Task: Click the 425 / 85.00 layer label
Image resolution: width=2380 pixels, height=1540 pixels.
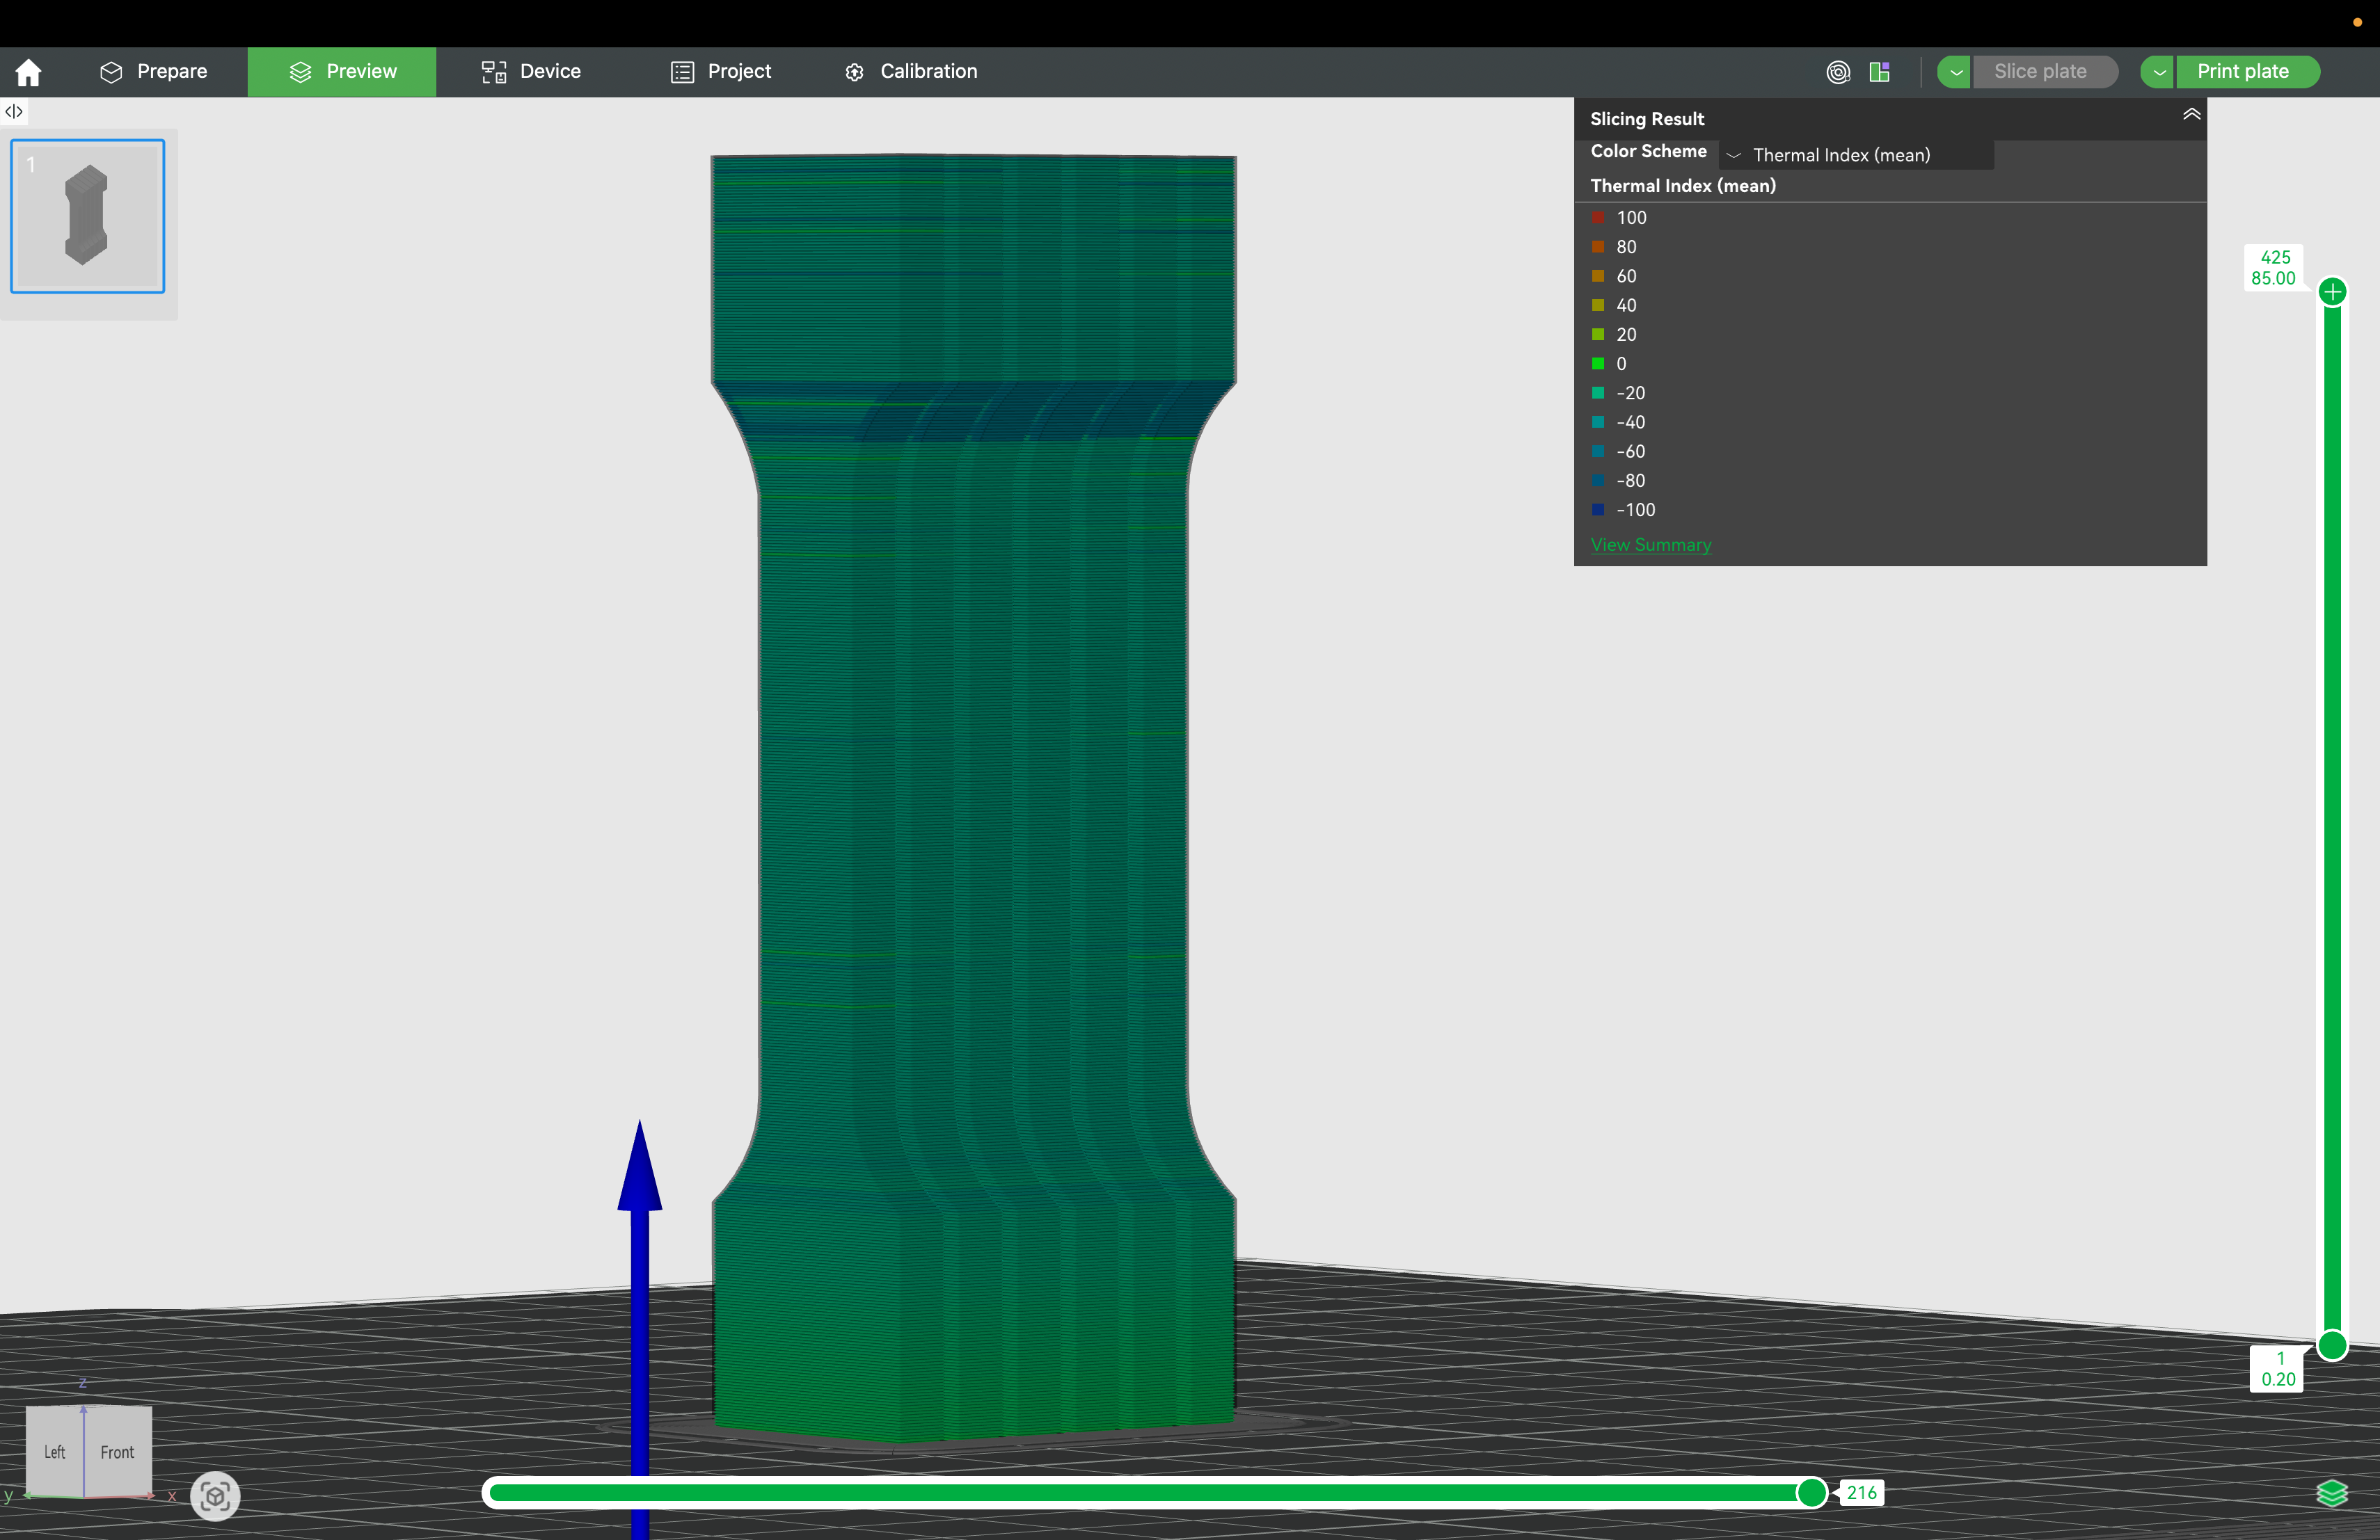Action: point(2274,268)
